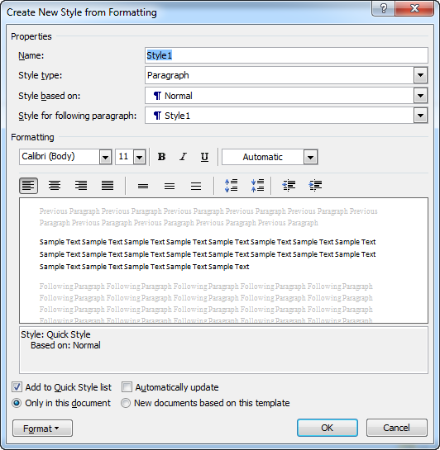The image size is (440, 450).
Task: Select Center alignment icon
Action: (x=55, y=186)
